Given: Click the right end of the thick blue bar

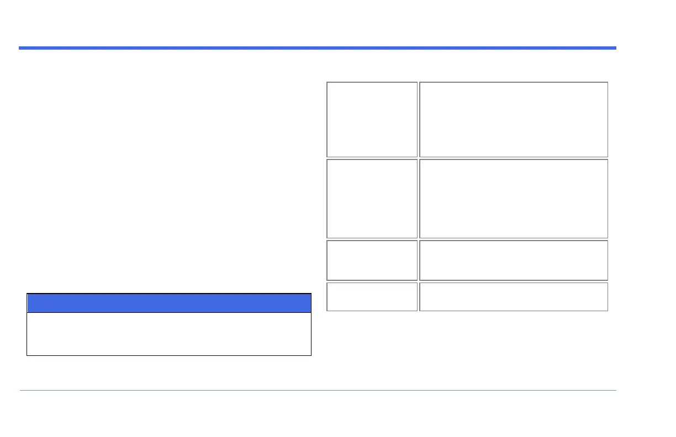Looking at the screenshot, I should pyautogui.click(x=612, y=48).
